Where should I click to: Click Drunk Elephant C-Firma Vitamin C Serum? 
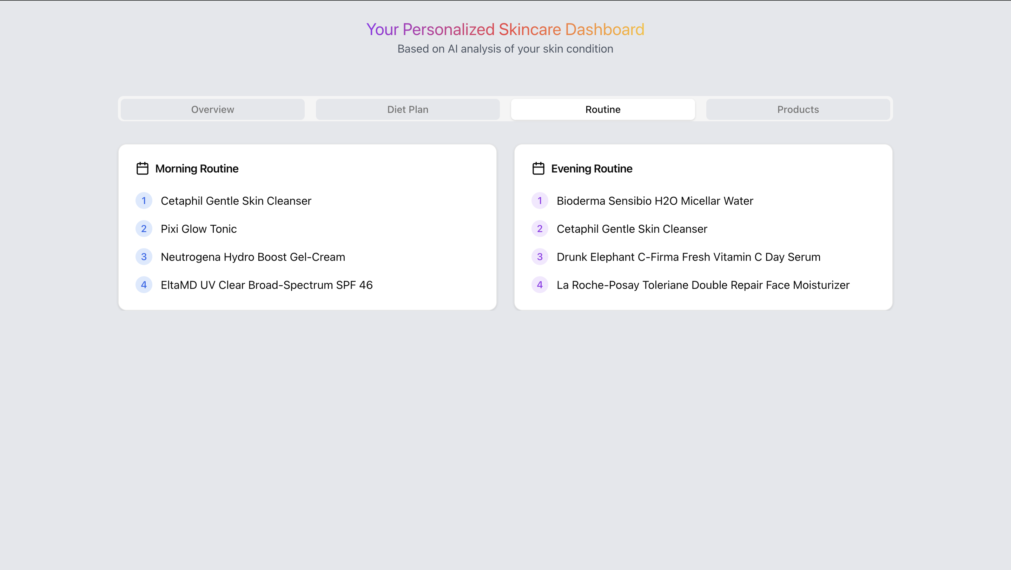(x=688, y=257)
